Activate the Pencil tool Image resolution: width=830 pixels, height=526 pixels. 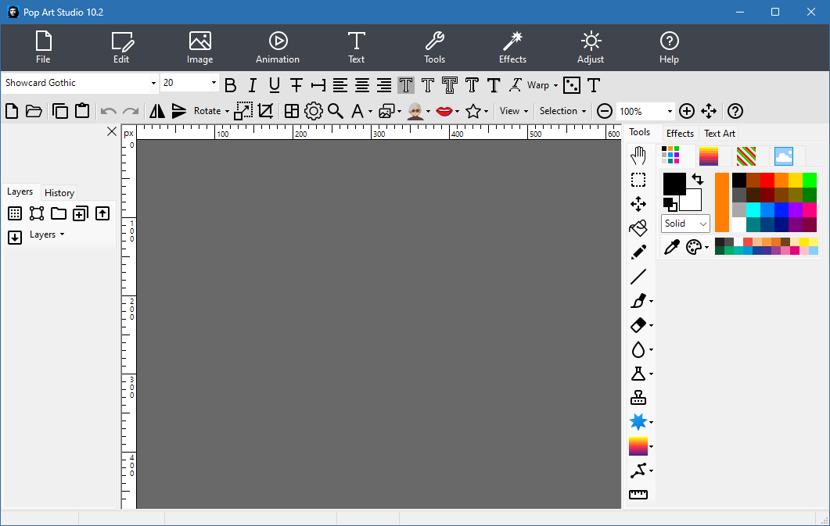[638, 252]
